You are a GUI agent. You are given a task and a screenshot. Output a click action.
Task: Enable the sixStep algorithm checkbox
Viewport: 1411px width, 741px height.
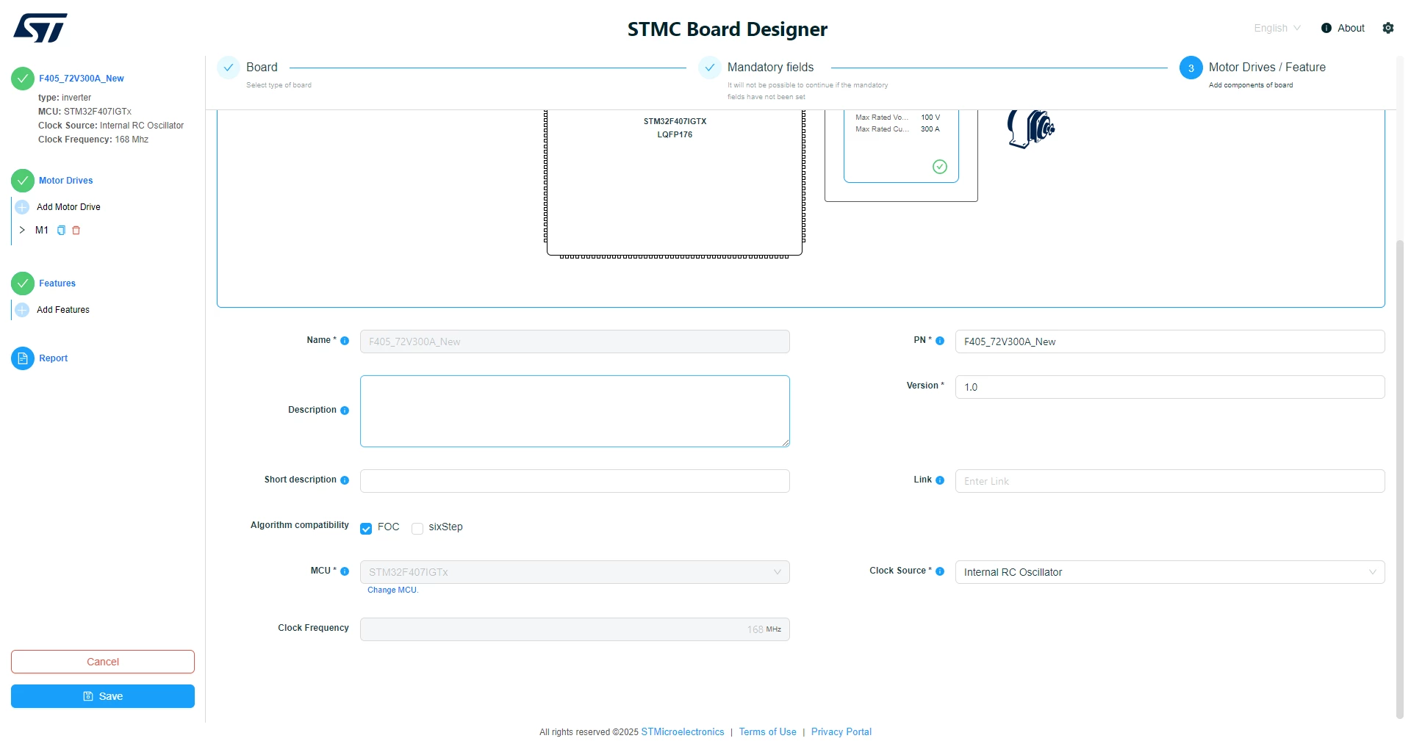click(x=417, y=529)
